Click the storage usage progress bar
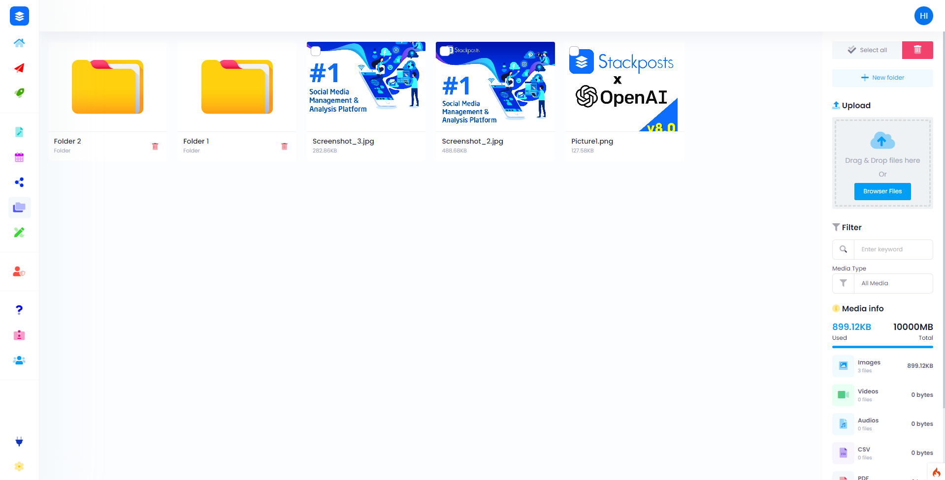The image size is (945, 480). pyautogui.click(x=882, y=347)
